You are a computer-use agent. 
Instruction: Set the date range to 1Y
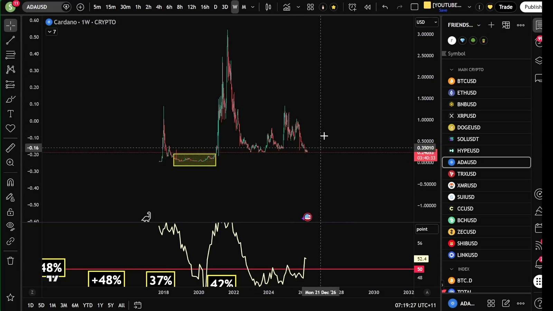click(x=100, y=305)
